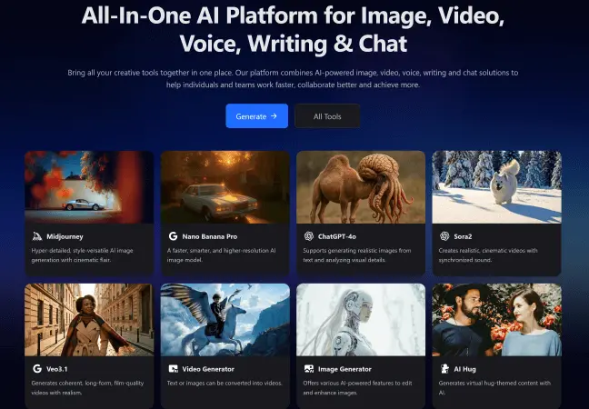Open the white robot Image Generator thumbnail
Viewport: 589px width, 409px height.
pos(361,320)
